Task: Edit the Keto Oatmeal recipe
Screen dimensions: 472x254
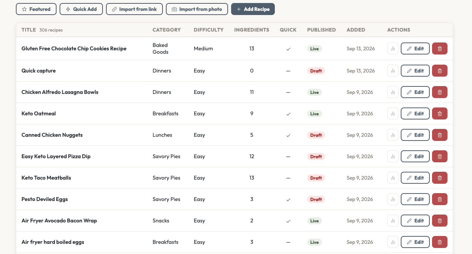Action: [x=415, y=113]
